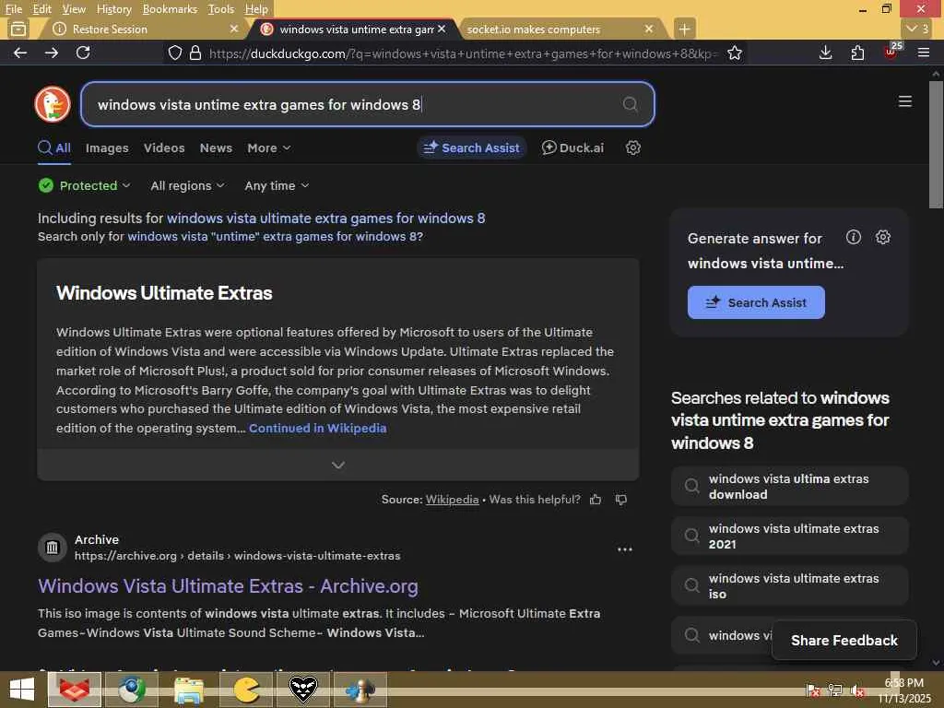Close the socket.io tab
The image size is (944, 708).
click(x=648, y=29)
